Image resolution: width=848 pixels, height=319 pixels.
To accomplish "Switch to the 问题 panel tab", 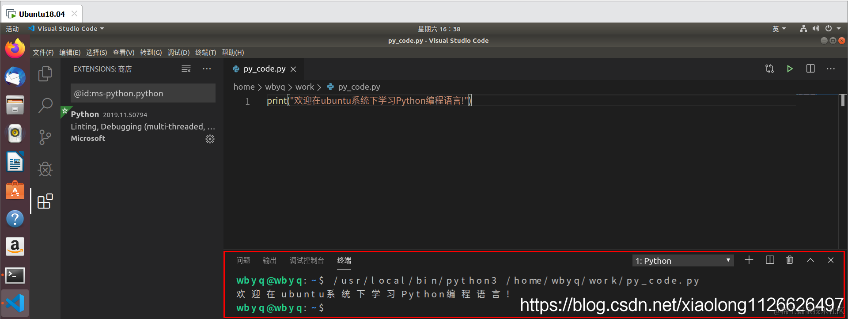I will click(x=243, y=261).
